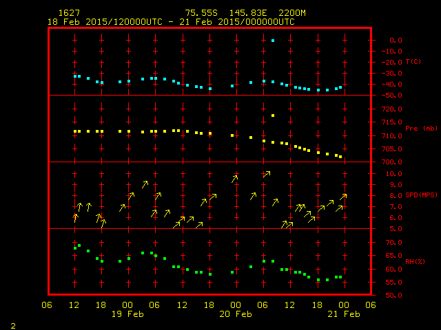
Task: Click the "65.0" humidity scale value
Action: pyautogui.click(x=393, y=256)
